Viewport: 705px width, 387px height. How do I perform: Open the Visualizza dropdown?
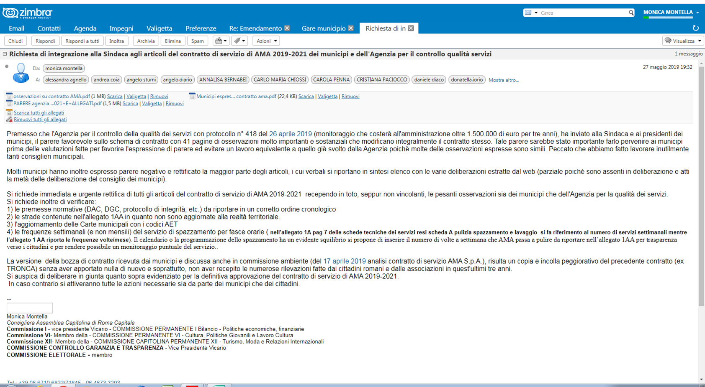[x=683, y=41]
